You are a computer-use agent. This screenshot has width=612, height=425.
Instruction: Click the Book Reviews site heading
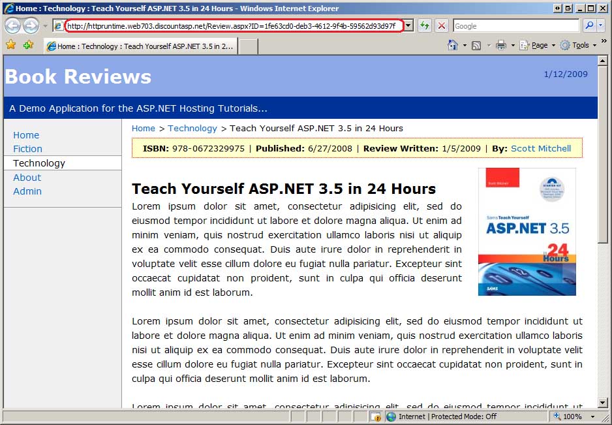point(78,76)
